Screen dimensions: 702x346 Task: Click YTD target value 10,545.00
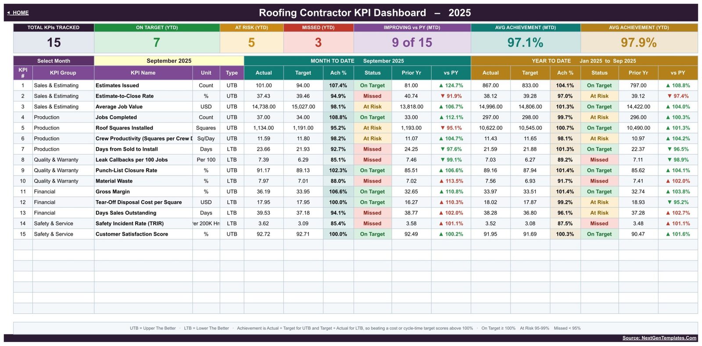pos(530,128)
